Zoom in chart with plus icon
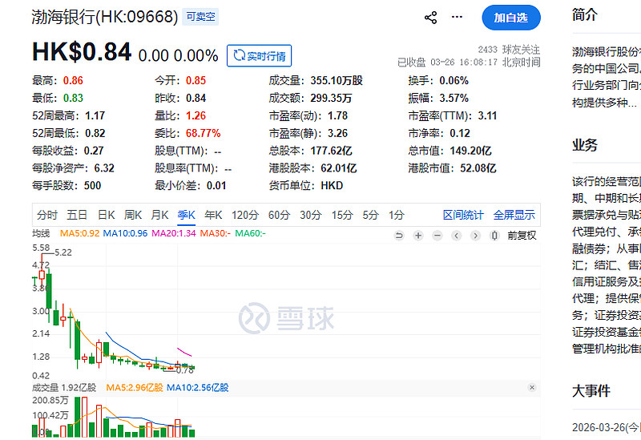 (418, 236)
